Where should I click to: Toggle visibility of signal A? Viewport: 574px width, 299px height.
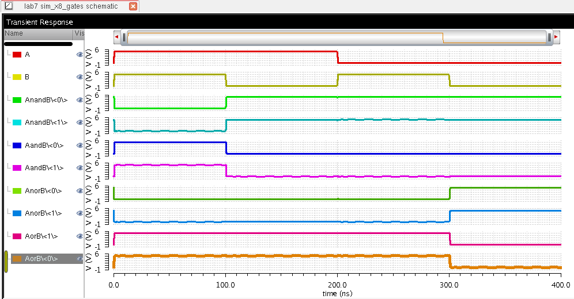click(80, 55)
